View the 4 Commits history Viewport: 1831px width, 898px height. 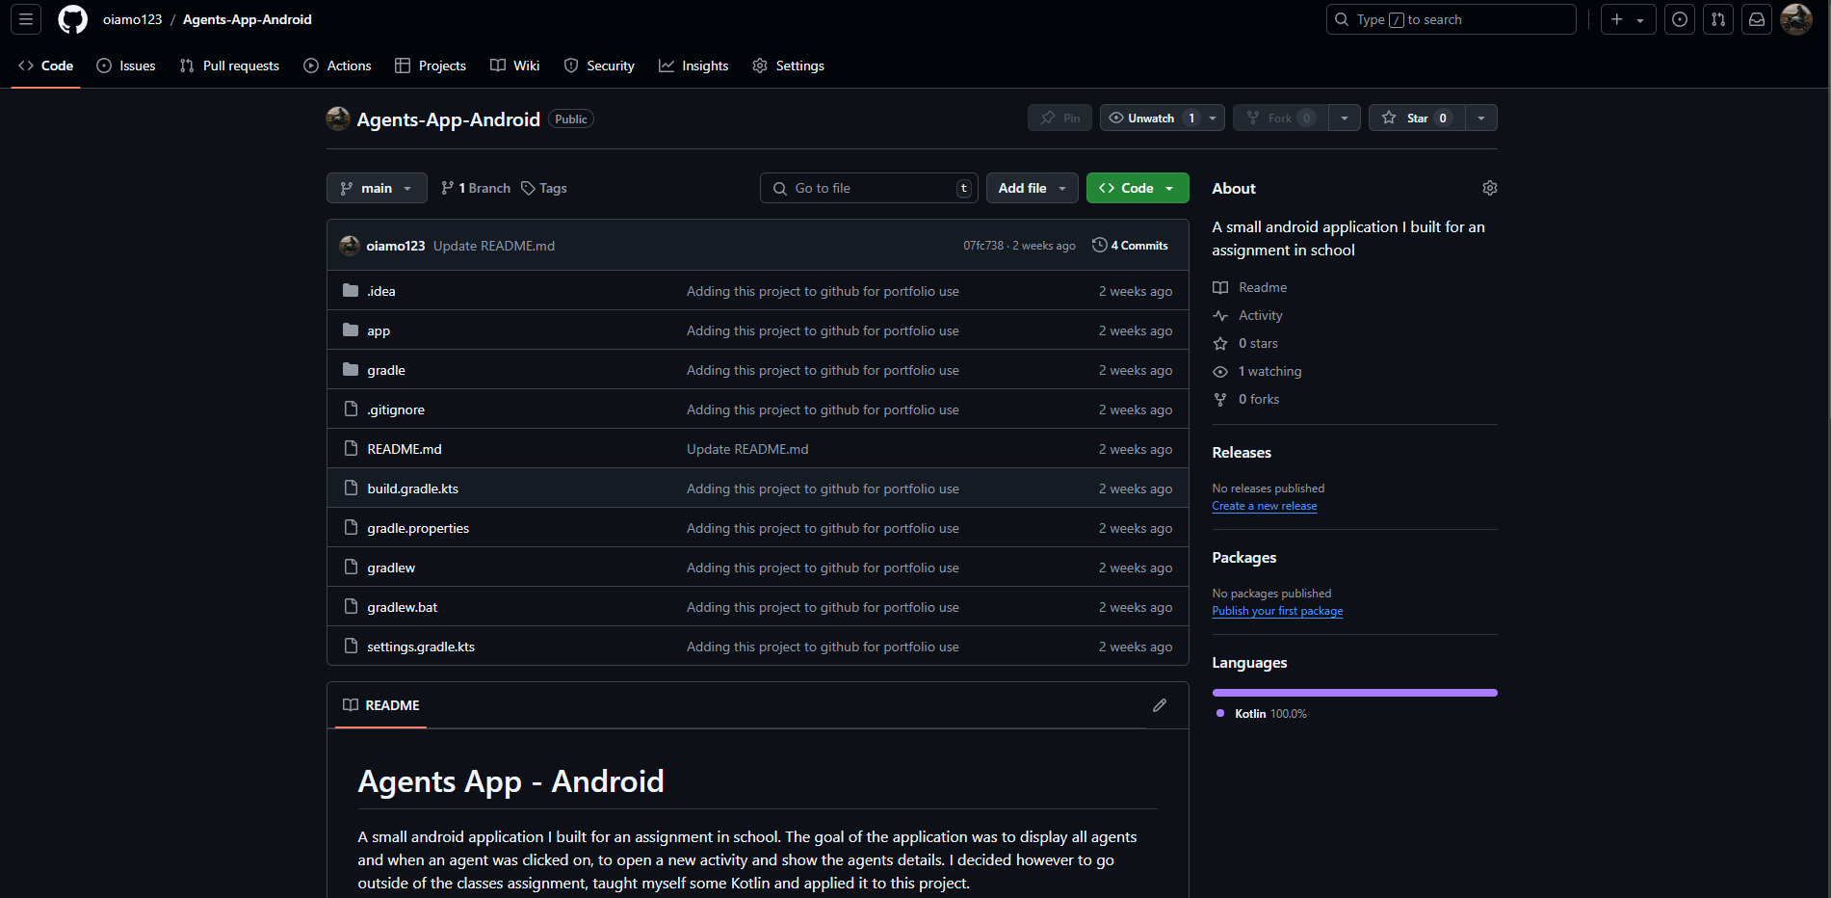click(1130, 246)
